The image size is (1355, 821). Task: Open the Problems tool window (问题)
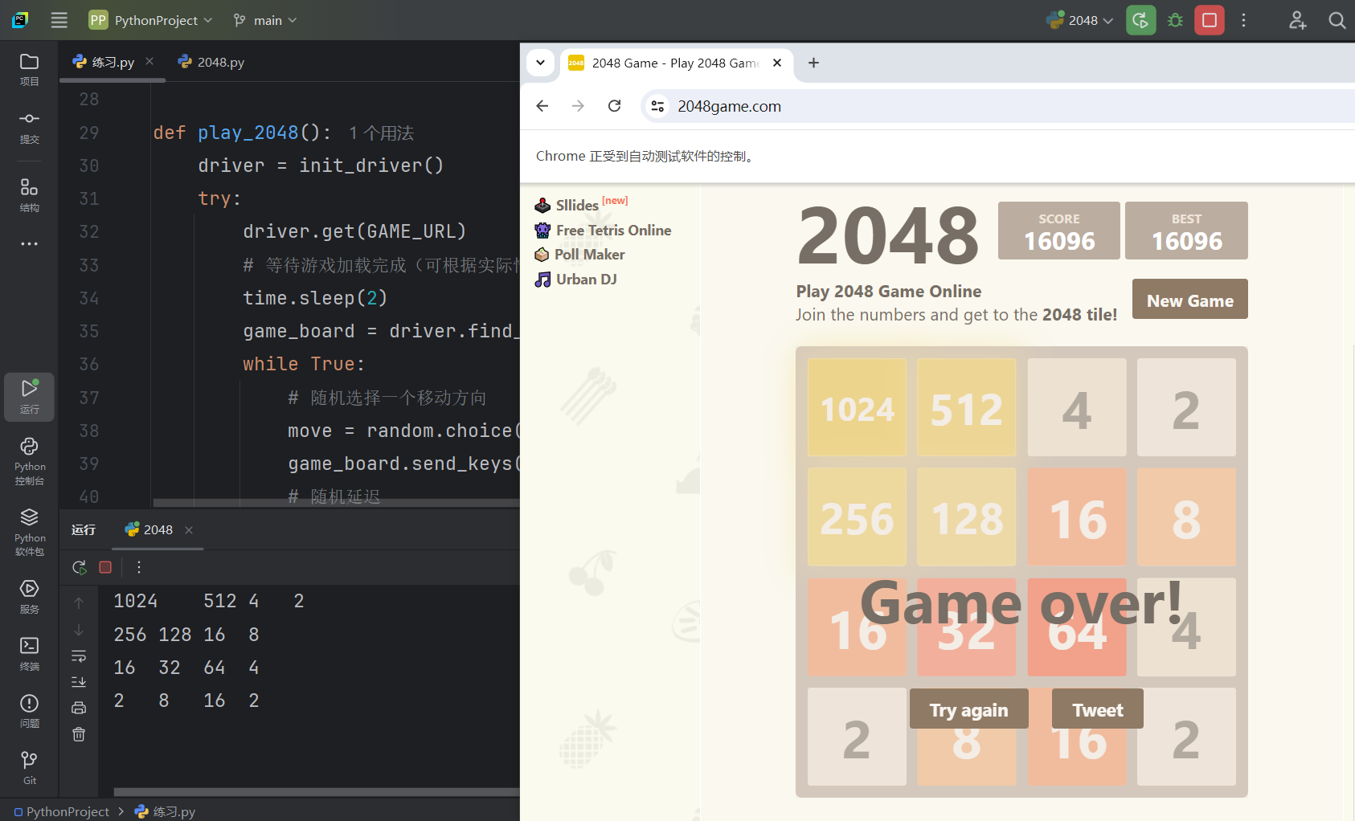[29, 711]
